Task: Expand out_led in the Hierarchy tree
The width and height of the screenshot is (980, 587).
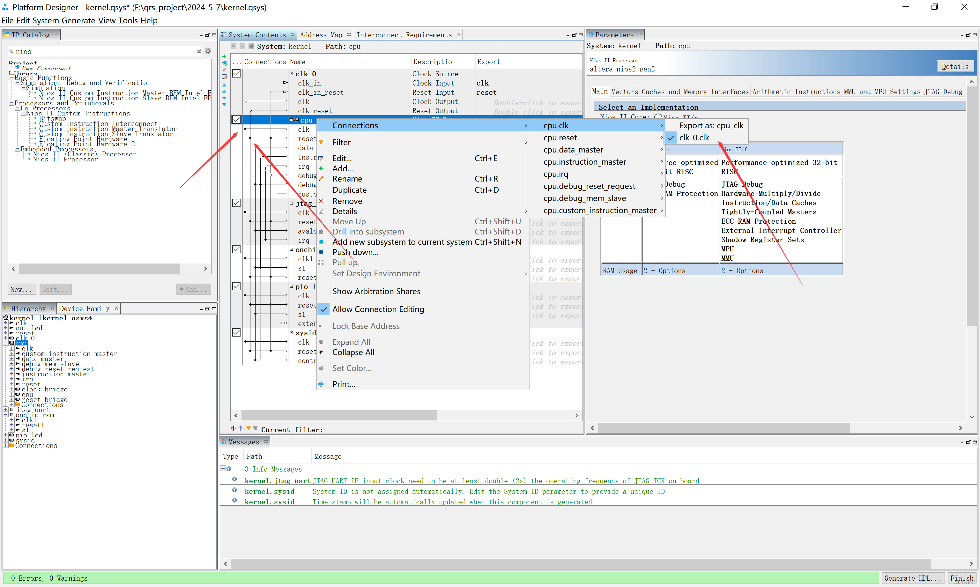Action: point(5,328)
